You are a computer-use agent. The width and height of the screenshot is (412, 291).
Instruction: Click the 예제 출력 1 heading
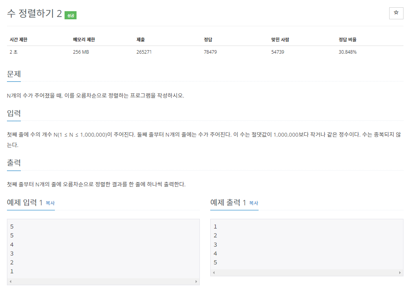[228, 202]
